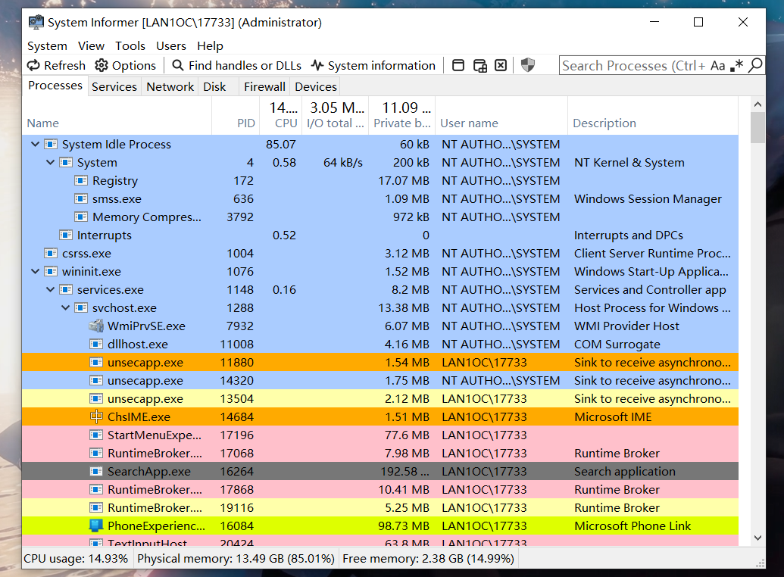Click the ChsIME.exe process icon
This screenshot has height=577, width=784.
point(96,417)
